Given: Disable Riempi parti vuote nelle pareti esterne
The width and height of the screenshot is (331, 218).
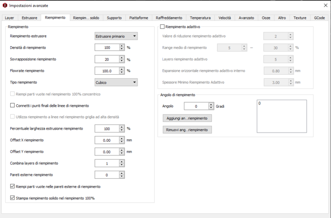Looking at the screenshot, I should pos(13,186).
